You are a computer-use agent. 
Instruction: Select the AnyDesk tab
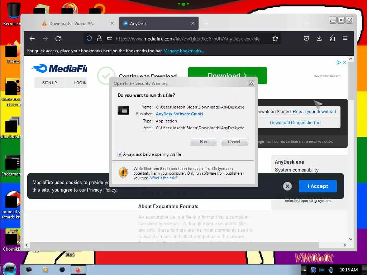[x=159, y=23]
